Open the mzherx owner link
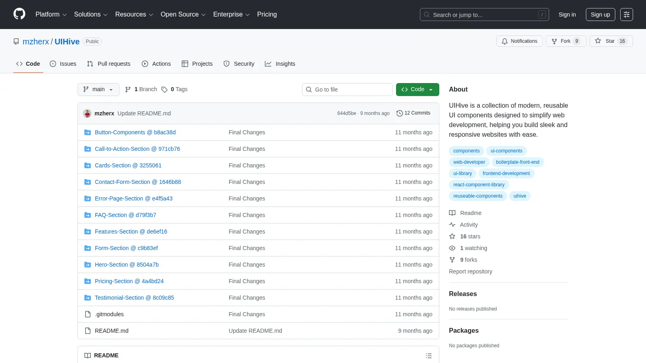 pos(36,42)
